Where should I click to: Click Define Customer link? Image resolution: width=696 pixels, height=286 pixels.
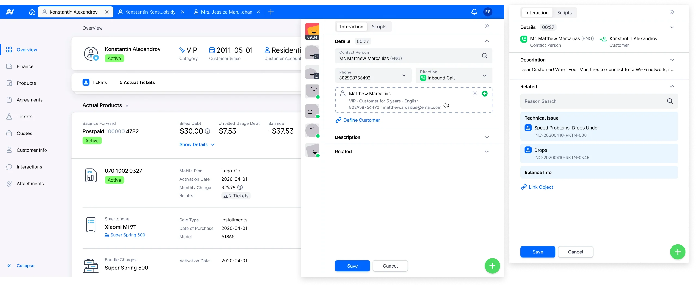point(358,120)
